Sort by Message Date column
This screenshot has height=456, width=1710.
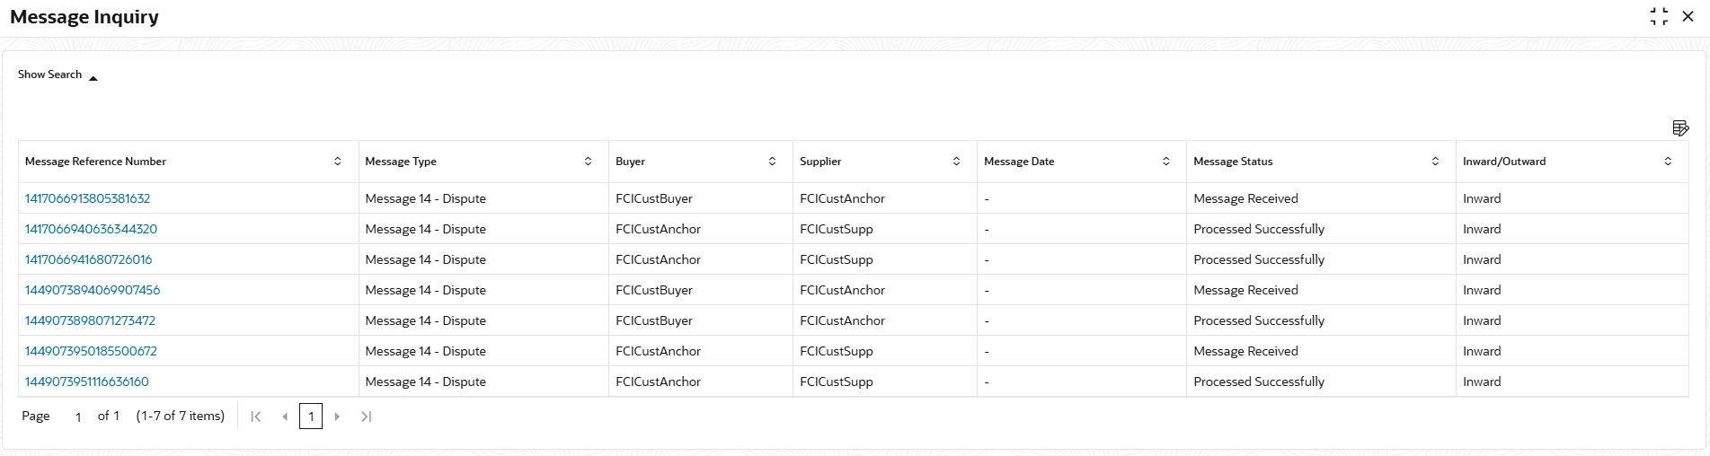[1165, 162]
